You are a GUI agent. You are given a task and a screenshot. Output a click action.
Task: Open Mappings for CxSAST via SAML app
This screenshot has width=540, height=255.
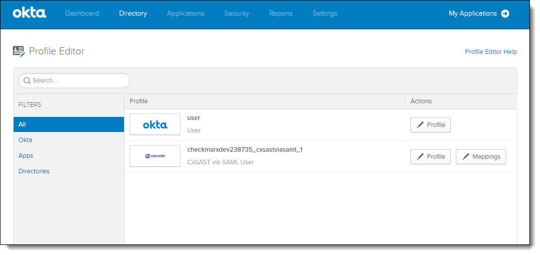(x=481, y=157)
